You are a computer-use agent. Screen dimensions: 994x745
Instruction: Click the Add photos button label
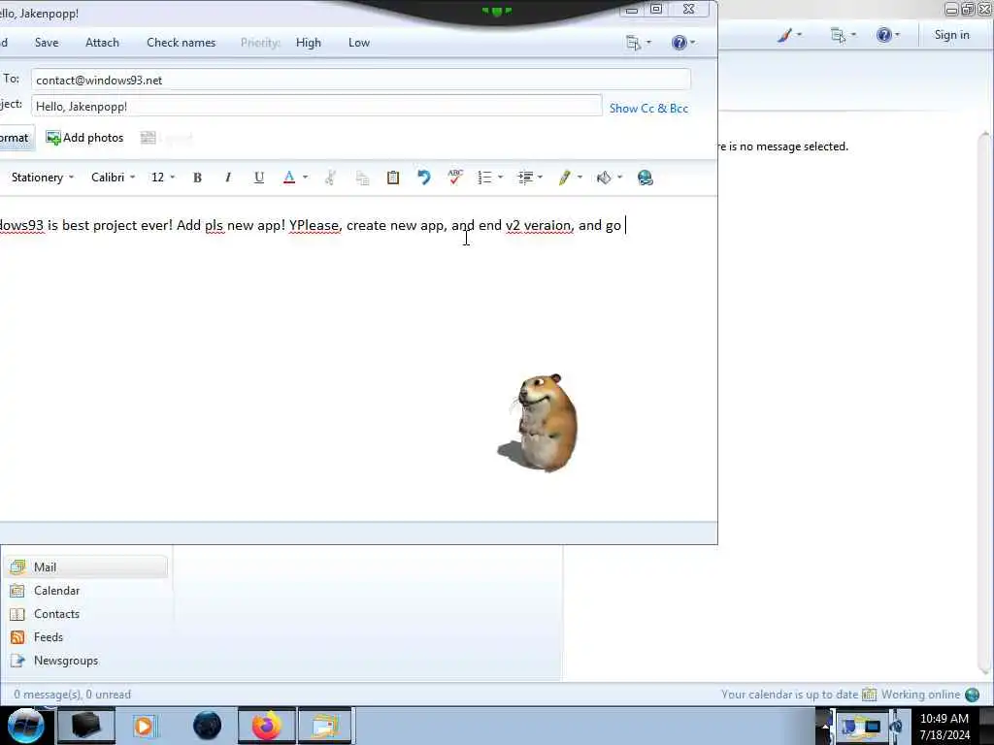tap(93, 138)
